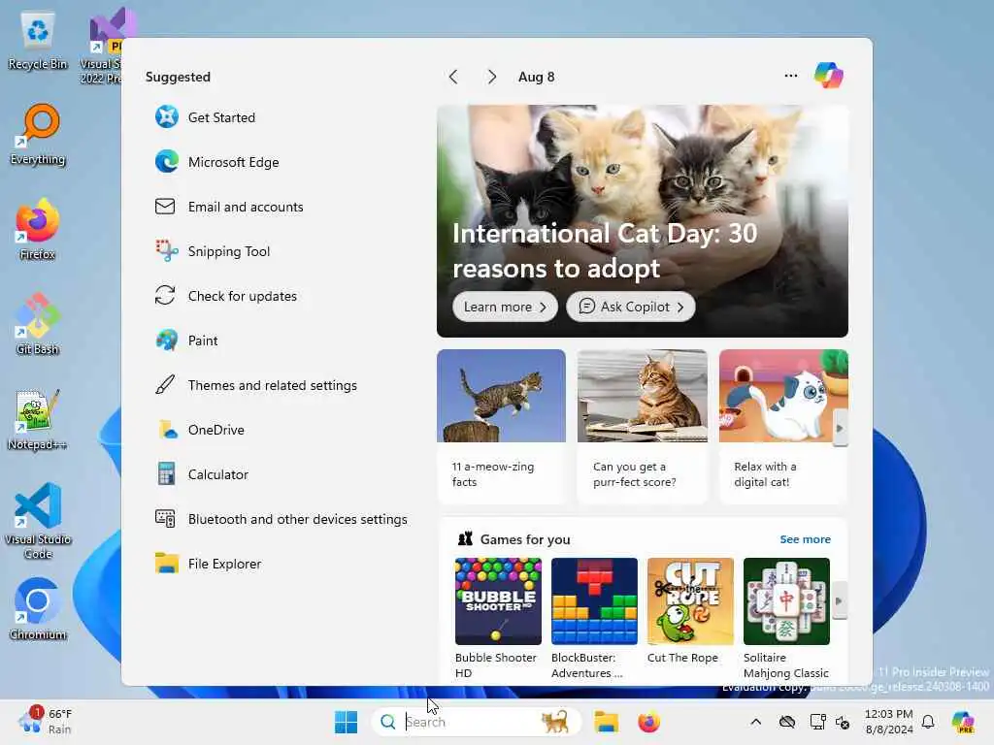Open the three-dot options menu
The width and height of the screenshot is (994, 745).
(x=791, y=76)
